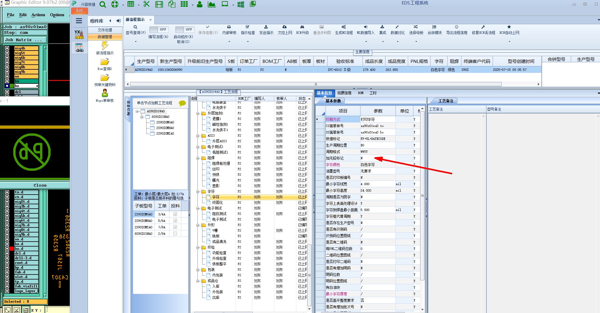Open dropdown under MI数据导入
Viewport: 600px width, 313px height.
coord(365,42)
